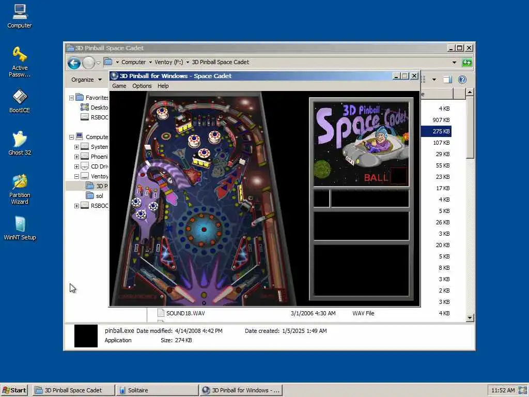The height and width of the screenshot is (397, 529).
Task: Click the folder icon in address bar
Action: tap(108, 62)
